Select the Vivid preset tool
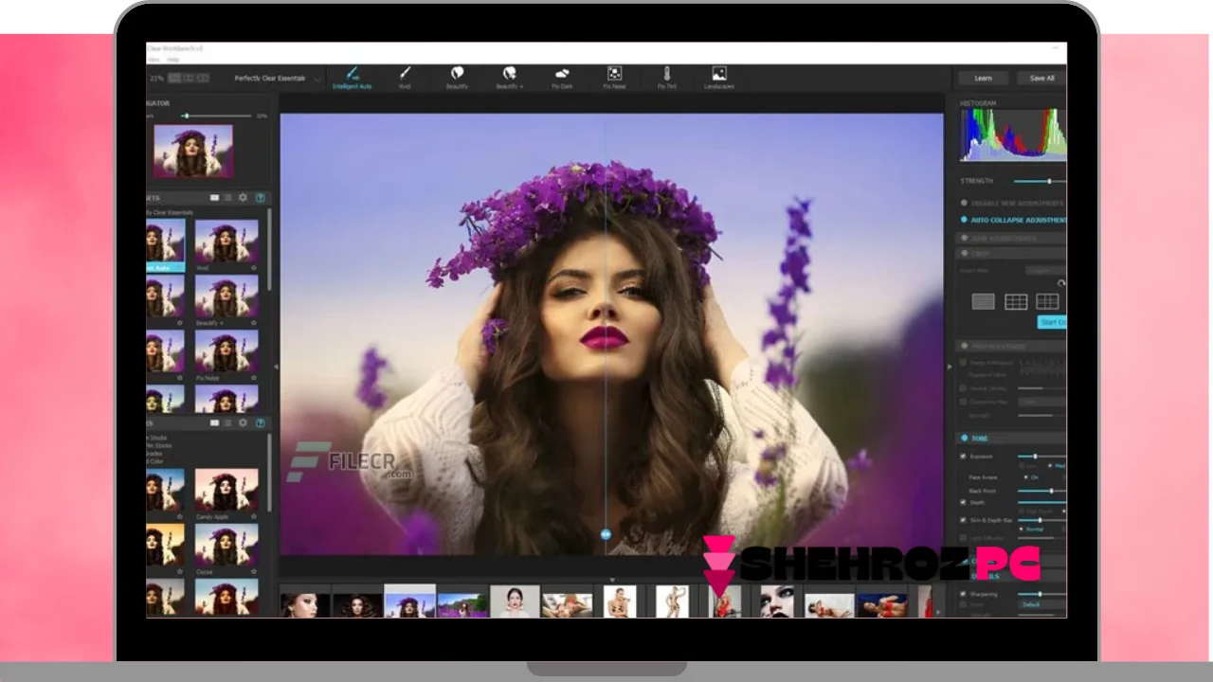Viewport: 1213px width, 682px height. (405, 77)
